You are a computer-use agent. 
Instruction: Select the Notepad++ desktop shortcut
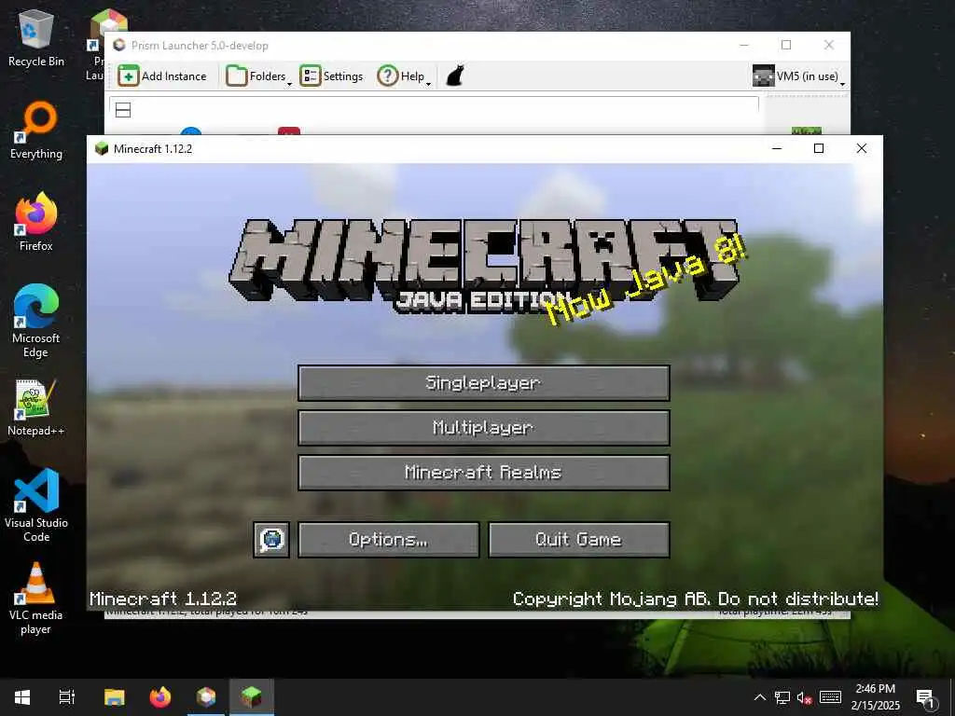point(36,408)
